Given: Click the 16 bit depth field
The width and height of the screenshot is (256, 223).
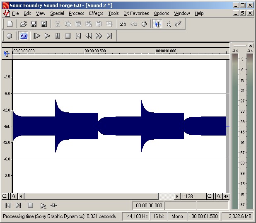Looking at the screenshot, I should coord(158,216).
